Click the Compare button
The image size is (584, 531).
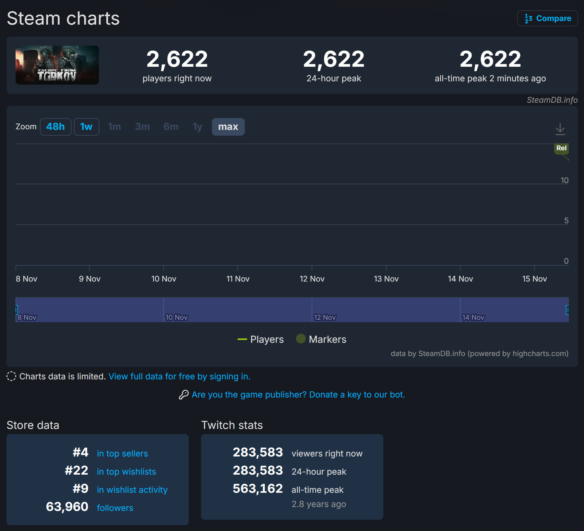coord(547,18)
